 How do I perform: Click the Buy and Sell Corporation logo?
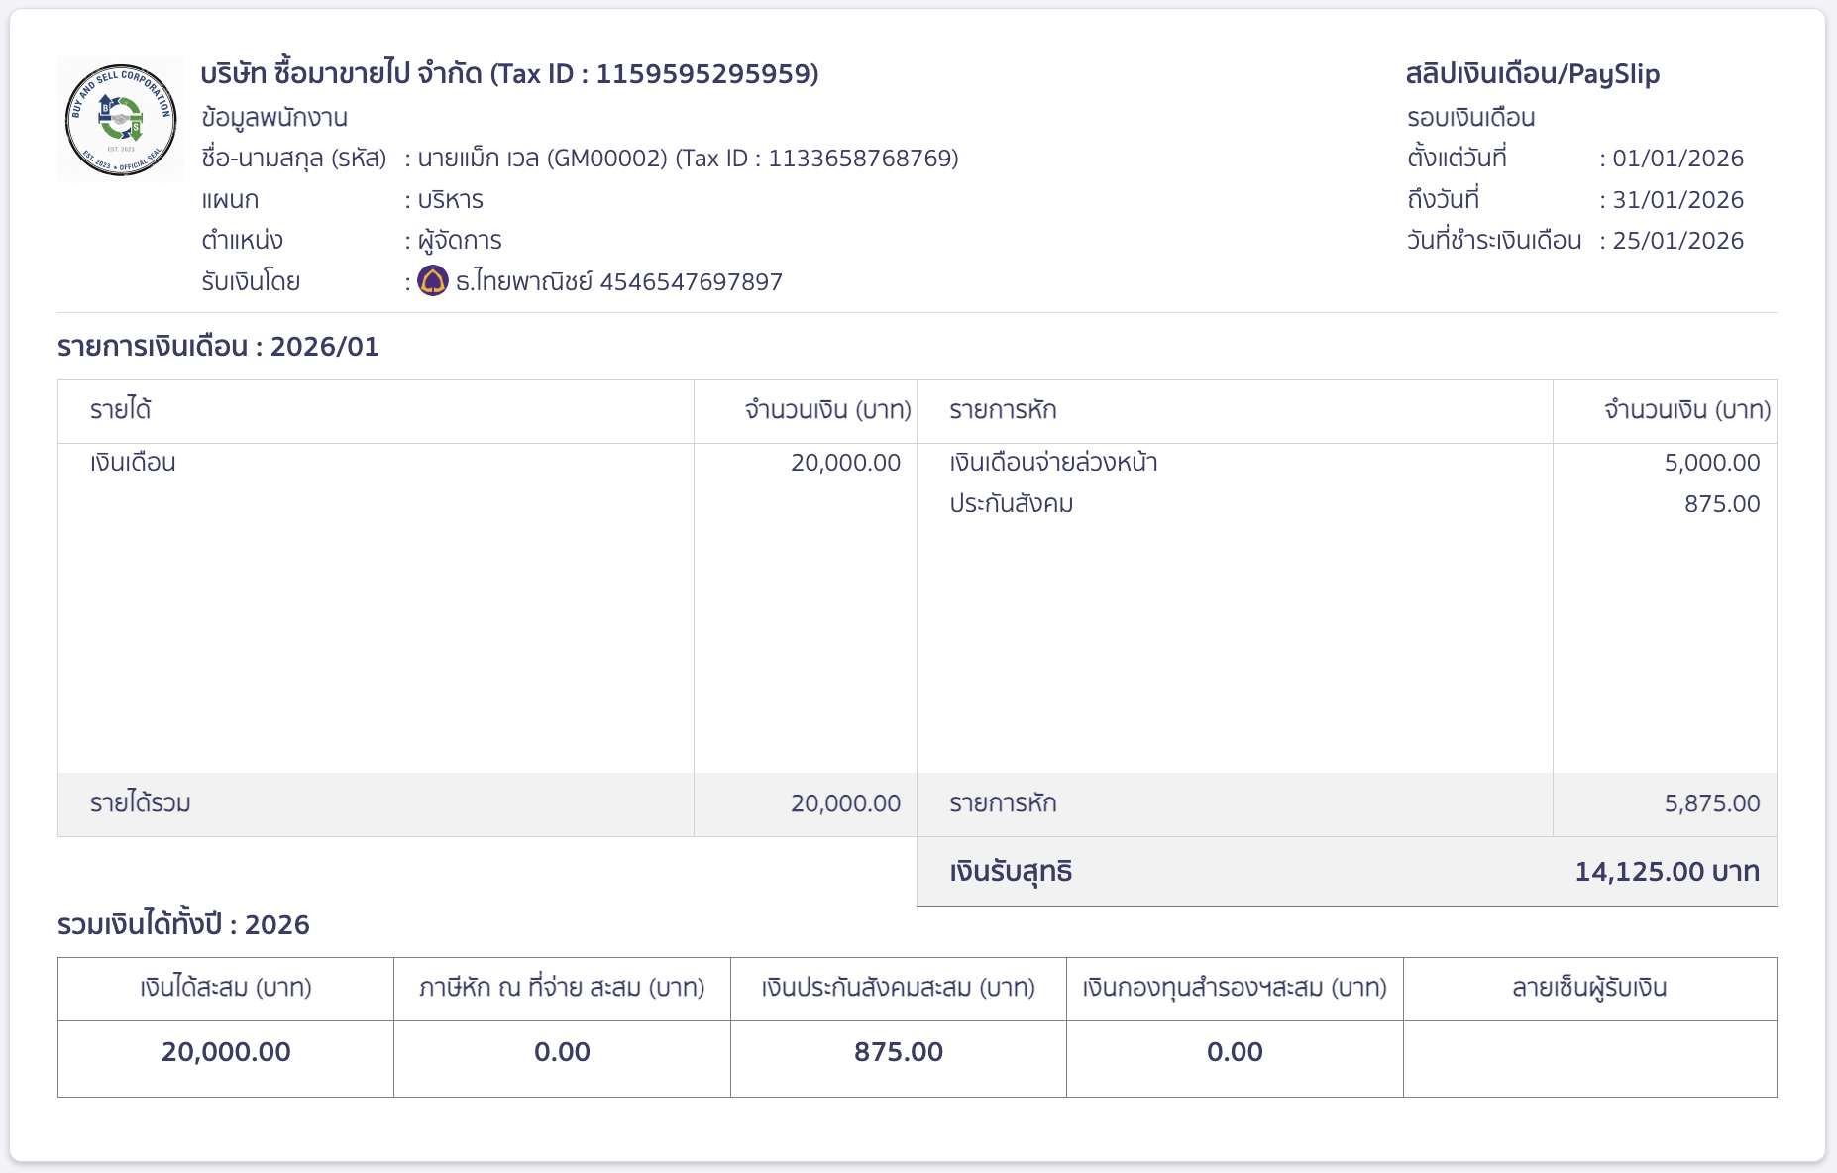(x=121, y=120)
